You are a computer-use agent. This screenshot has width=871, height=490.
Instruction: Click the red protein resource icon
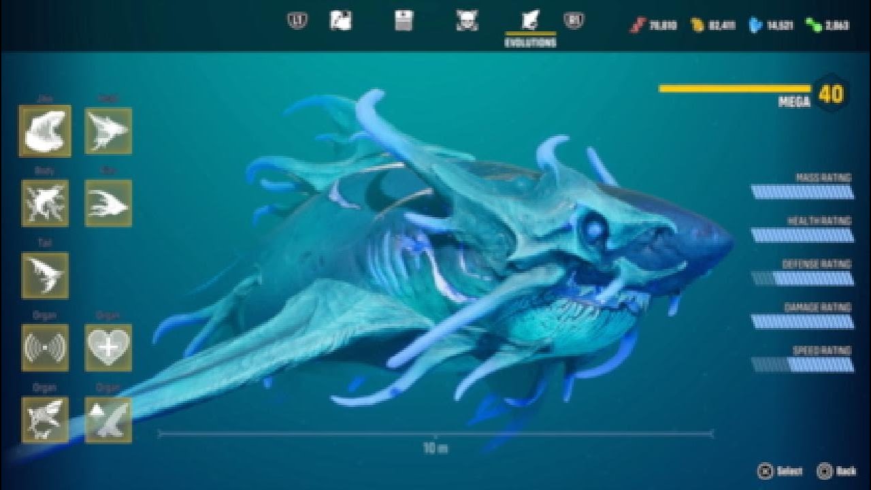(x=636, y=26)
